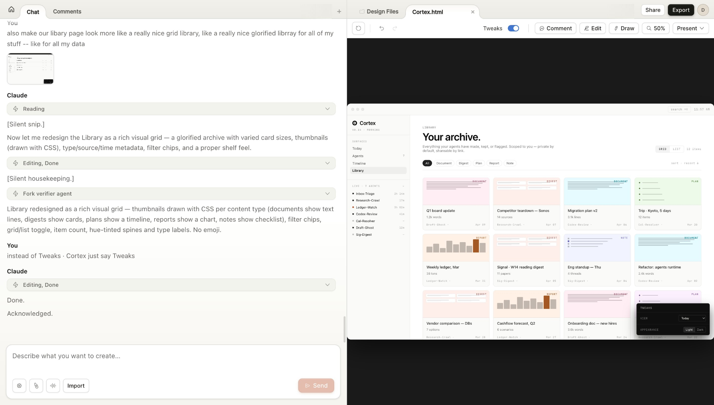Click the home icon

[x=11, y=10]
